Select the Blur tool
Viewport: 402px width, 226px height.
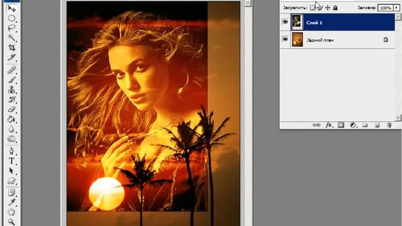click(x=11, y=129)
